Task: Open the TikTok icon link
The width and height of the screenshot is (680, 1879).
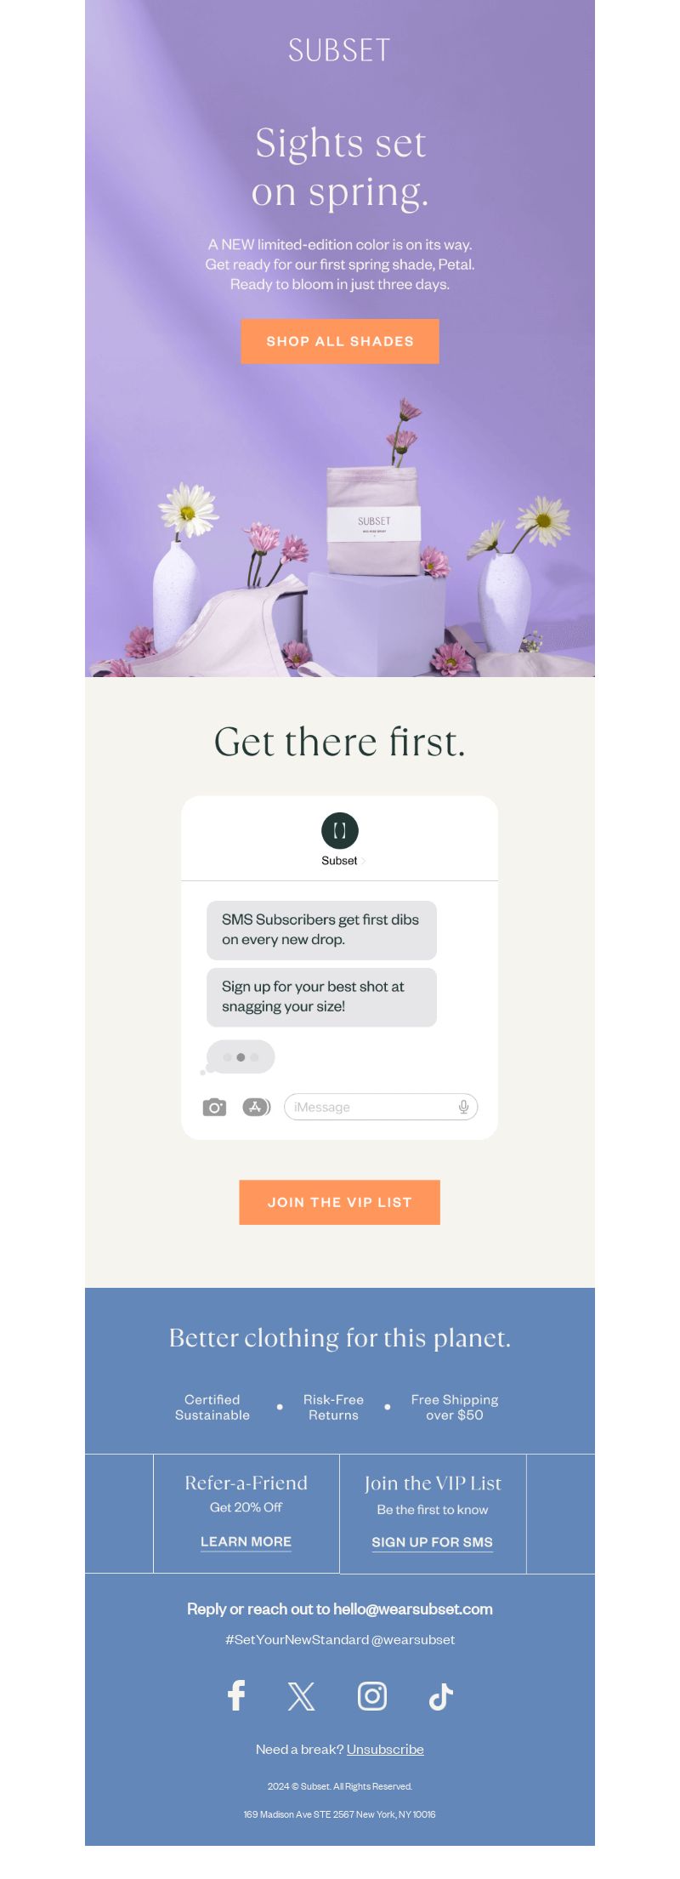Action: [x=441, y=1696]
